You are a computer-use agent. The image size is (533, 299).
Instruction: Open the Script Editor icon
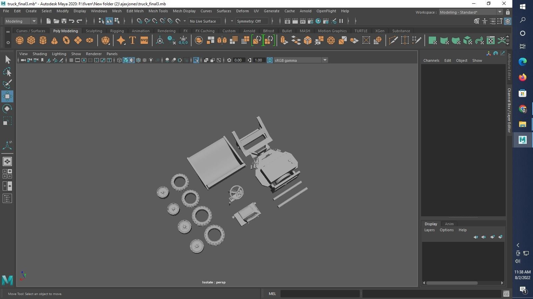pos(506,294)
